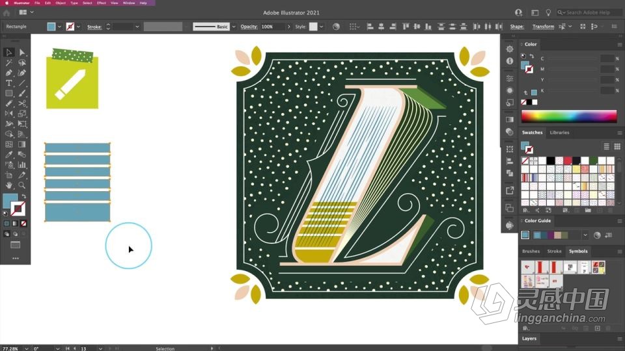Select the Reflect tool
This screenshot has height=351, width=625.
[8, 114]
